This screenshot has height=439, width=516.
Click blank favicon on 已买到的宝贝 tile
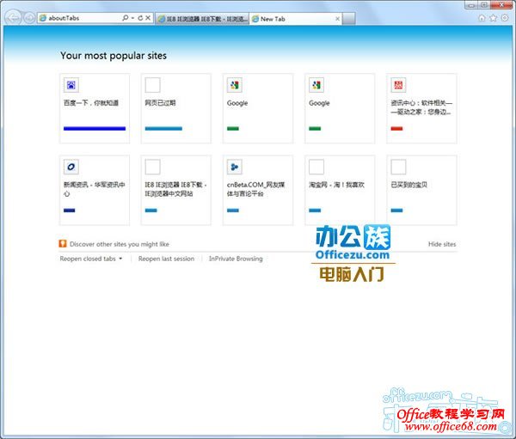pos(398,167)
